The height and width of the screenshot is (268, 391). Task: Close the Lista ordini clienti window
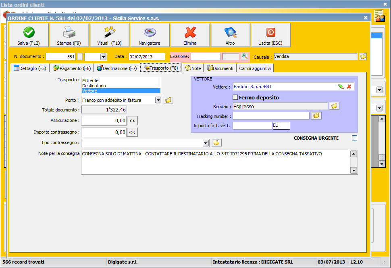pyautogui.click(x=385, y=4)
